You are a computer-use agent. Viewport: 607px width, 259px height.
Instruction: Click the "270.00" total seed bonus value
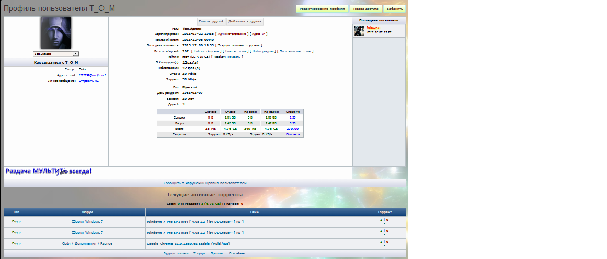(293, 129)
